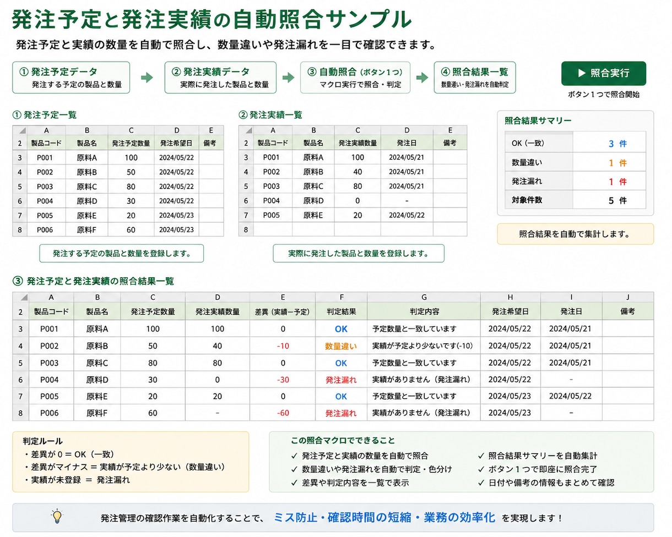Image resolution: width=672 pixels, height=537 pixels.
Task: Click column J header letter in result table
Action: 628,297
